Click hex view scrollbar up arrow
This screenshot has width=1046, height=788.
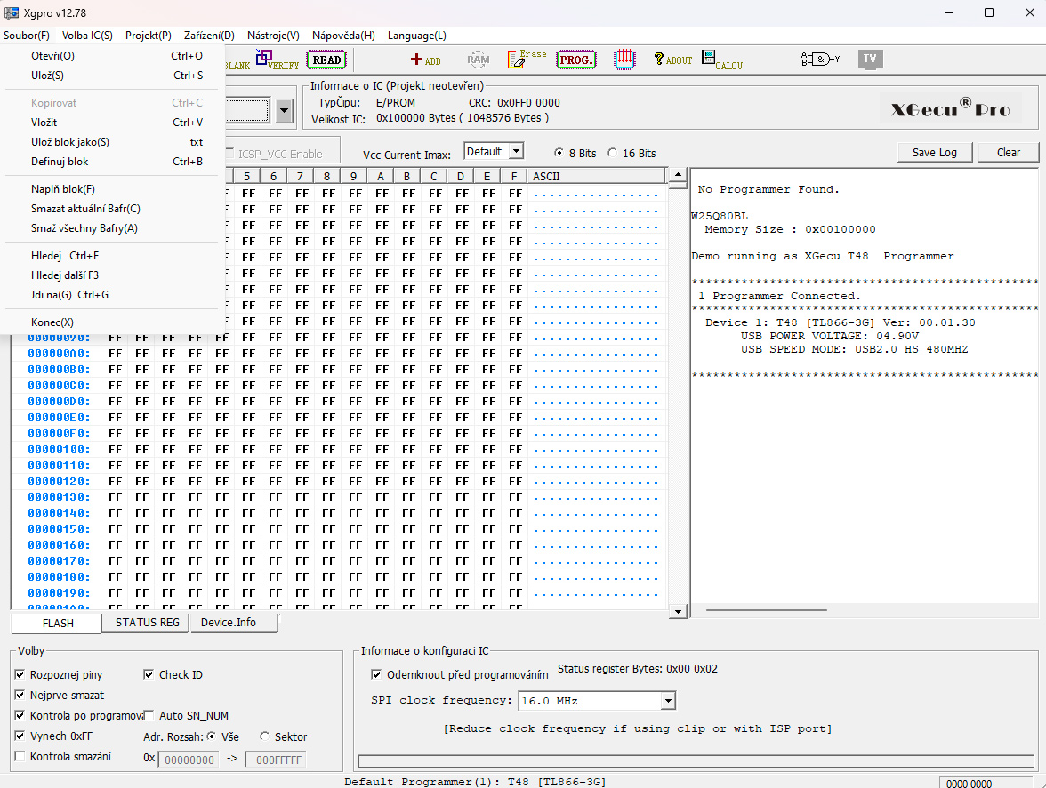[678, 174]
